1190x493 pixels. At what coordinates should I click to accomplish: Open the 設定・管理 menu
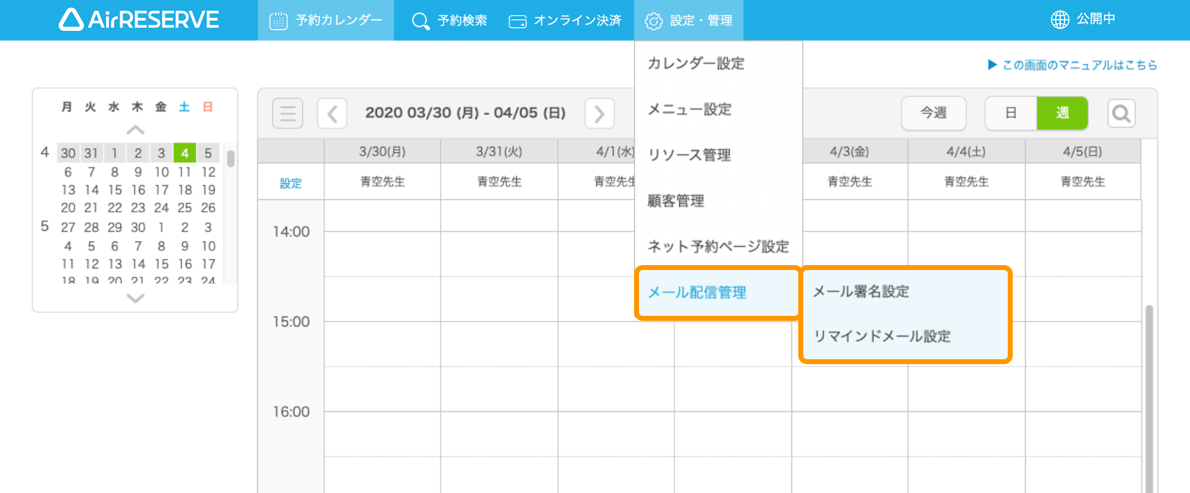coord(689,20)
